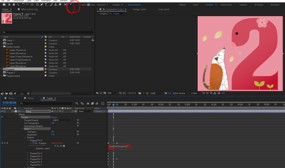This screenshot has width=285, height=168.
Task: Hide the Dog layer with eye toggle
Action: coord(2,111)
